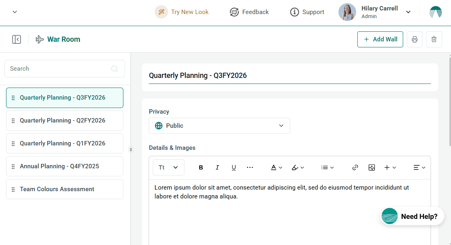451x245 pixels.
Task: Toggle underline formatting
Action: pos(234,167)
